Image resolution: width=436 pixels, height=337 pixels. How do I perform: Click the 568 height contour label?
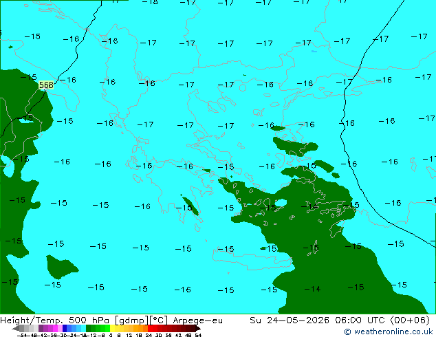(x=46, y=85)
